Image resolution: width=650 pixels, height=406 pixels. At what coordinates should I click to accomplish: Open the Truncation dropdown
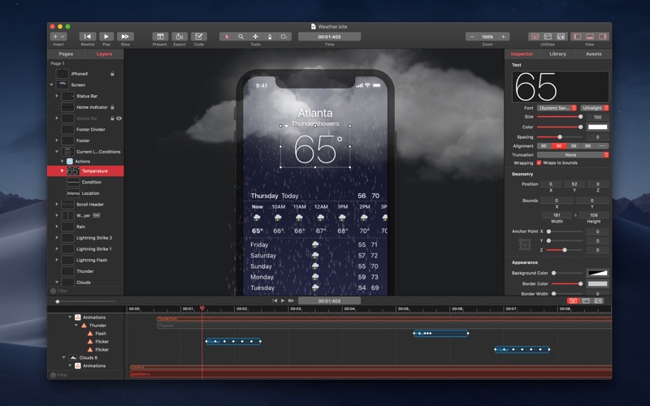click(572, 154)
